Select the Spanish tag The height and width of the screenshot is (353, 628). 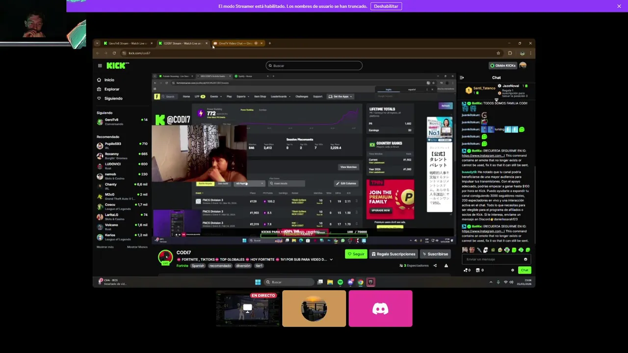(198, 266)
